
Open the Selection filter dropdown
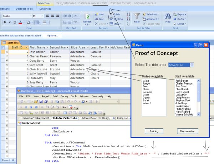[x=151, y=14]
